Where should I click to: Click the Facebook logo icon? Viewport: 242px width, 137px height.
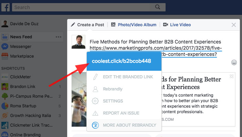[x=6, y=7]
